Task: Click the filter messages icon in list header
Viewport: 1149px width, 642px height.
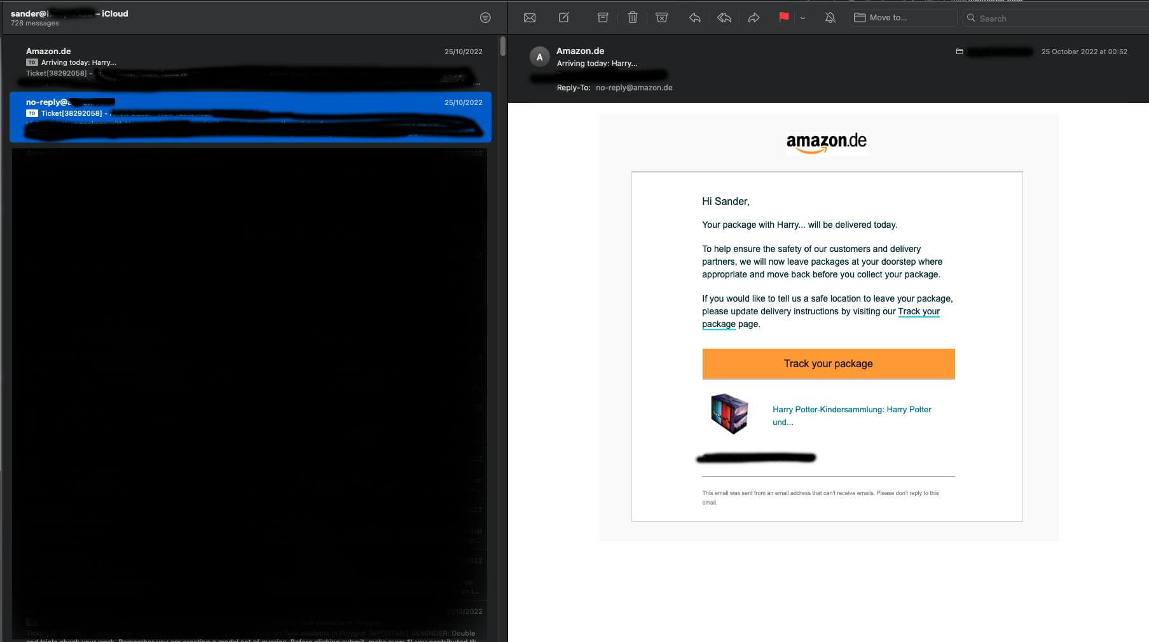Action: [x=485, y=18]
